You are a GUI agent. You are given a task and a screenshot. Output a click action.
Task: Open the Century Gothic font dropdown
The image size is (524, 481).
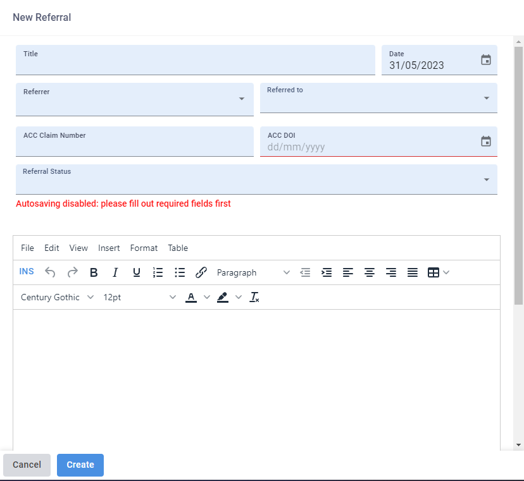click(57, 297)
